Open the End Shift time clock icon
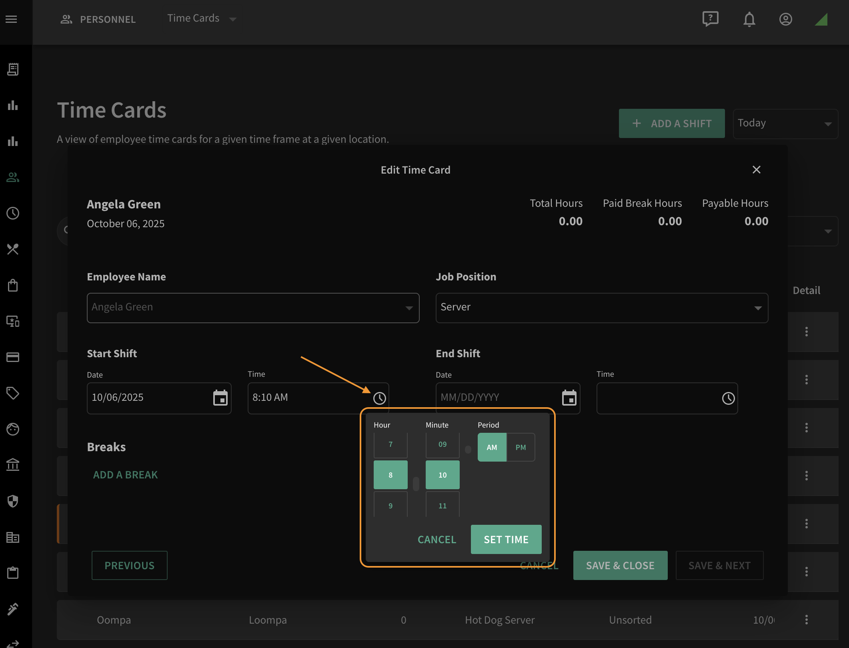This screenshot has width=849, height=648. (728, 398)
